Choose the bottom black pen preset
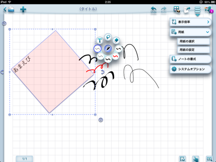 [108, 59]
